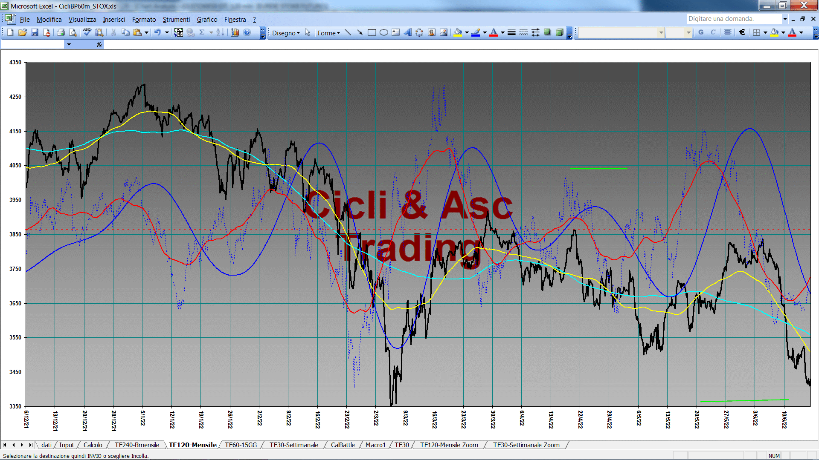Print using the printer icon
The width and height of the screenshot is (819, 460).
point(61,32)
